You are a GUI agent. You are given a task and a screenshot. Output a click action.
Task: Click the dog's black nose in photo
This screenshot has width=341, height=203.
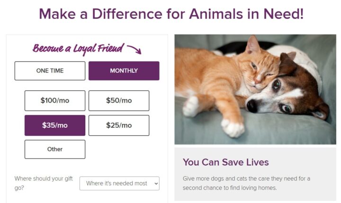pos(252,106)
